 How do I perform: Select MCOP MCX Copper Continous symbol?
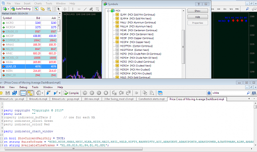click(x=137, y=38)
